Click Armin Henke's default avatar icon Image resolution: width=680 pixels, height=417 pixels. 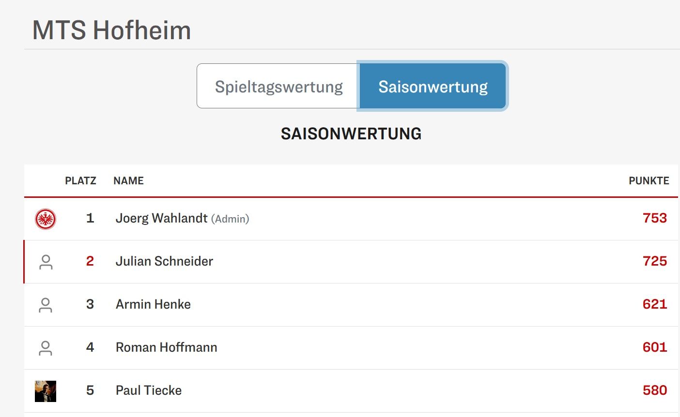point(46,305)
